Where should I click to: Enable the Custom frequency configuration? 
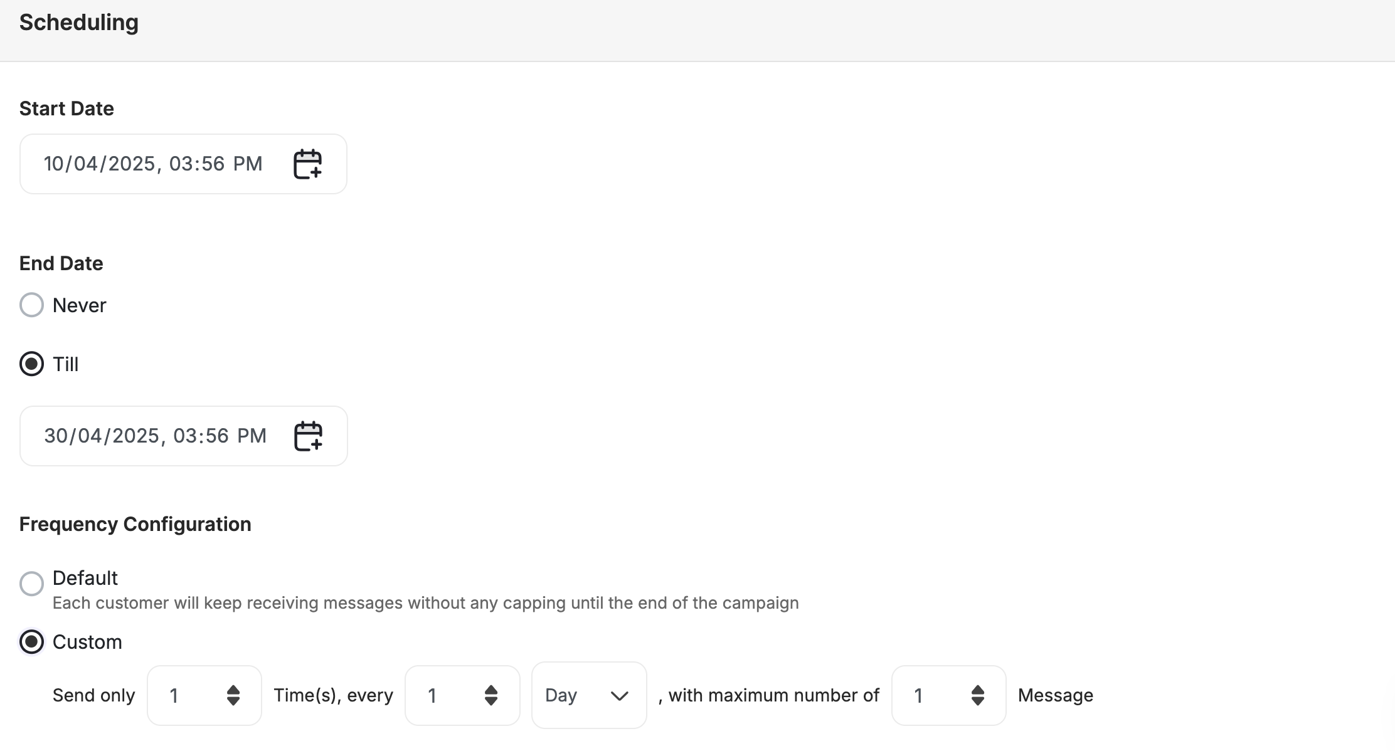point(31,641)
